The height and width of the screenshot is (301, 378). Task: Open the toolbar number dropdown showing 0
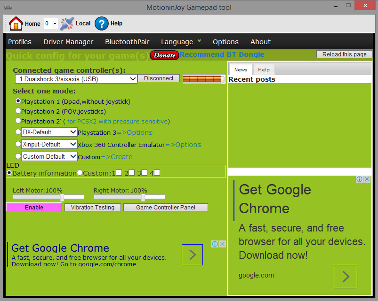[51, 23]
